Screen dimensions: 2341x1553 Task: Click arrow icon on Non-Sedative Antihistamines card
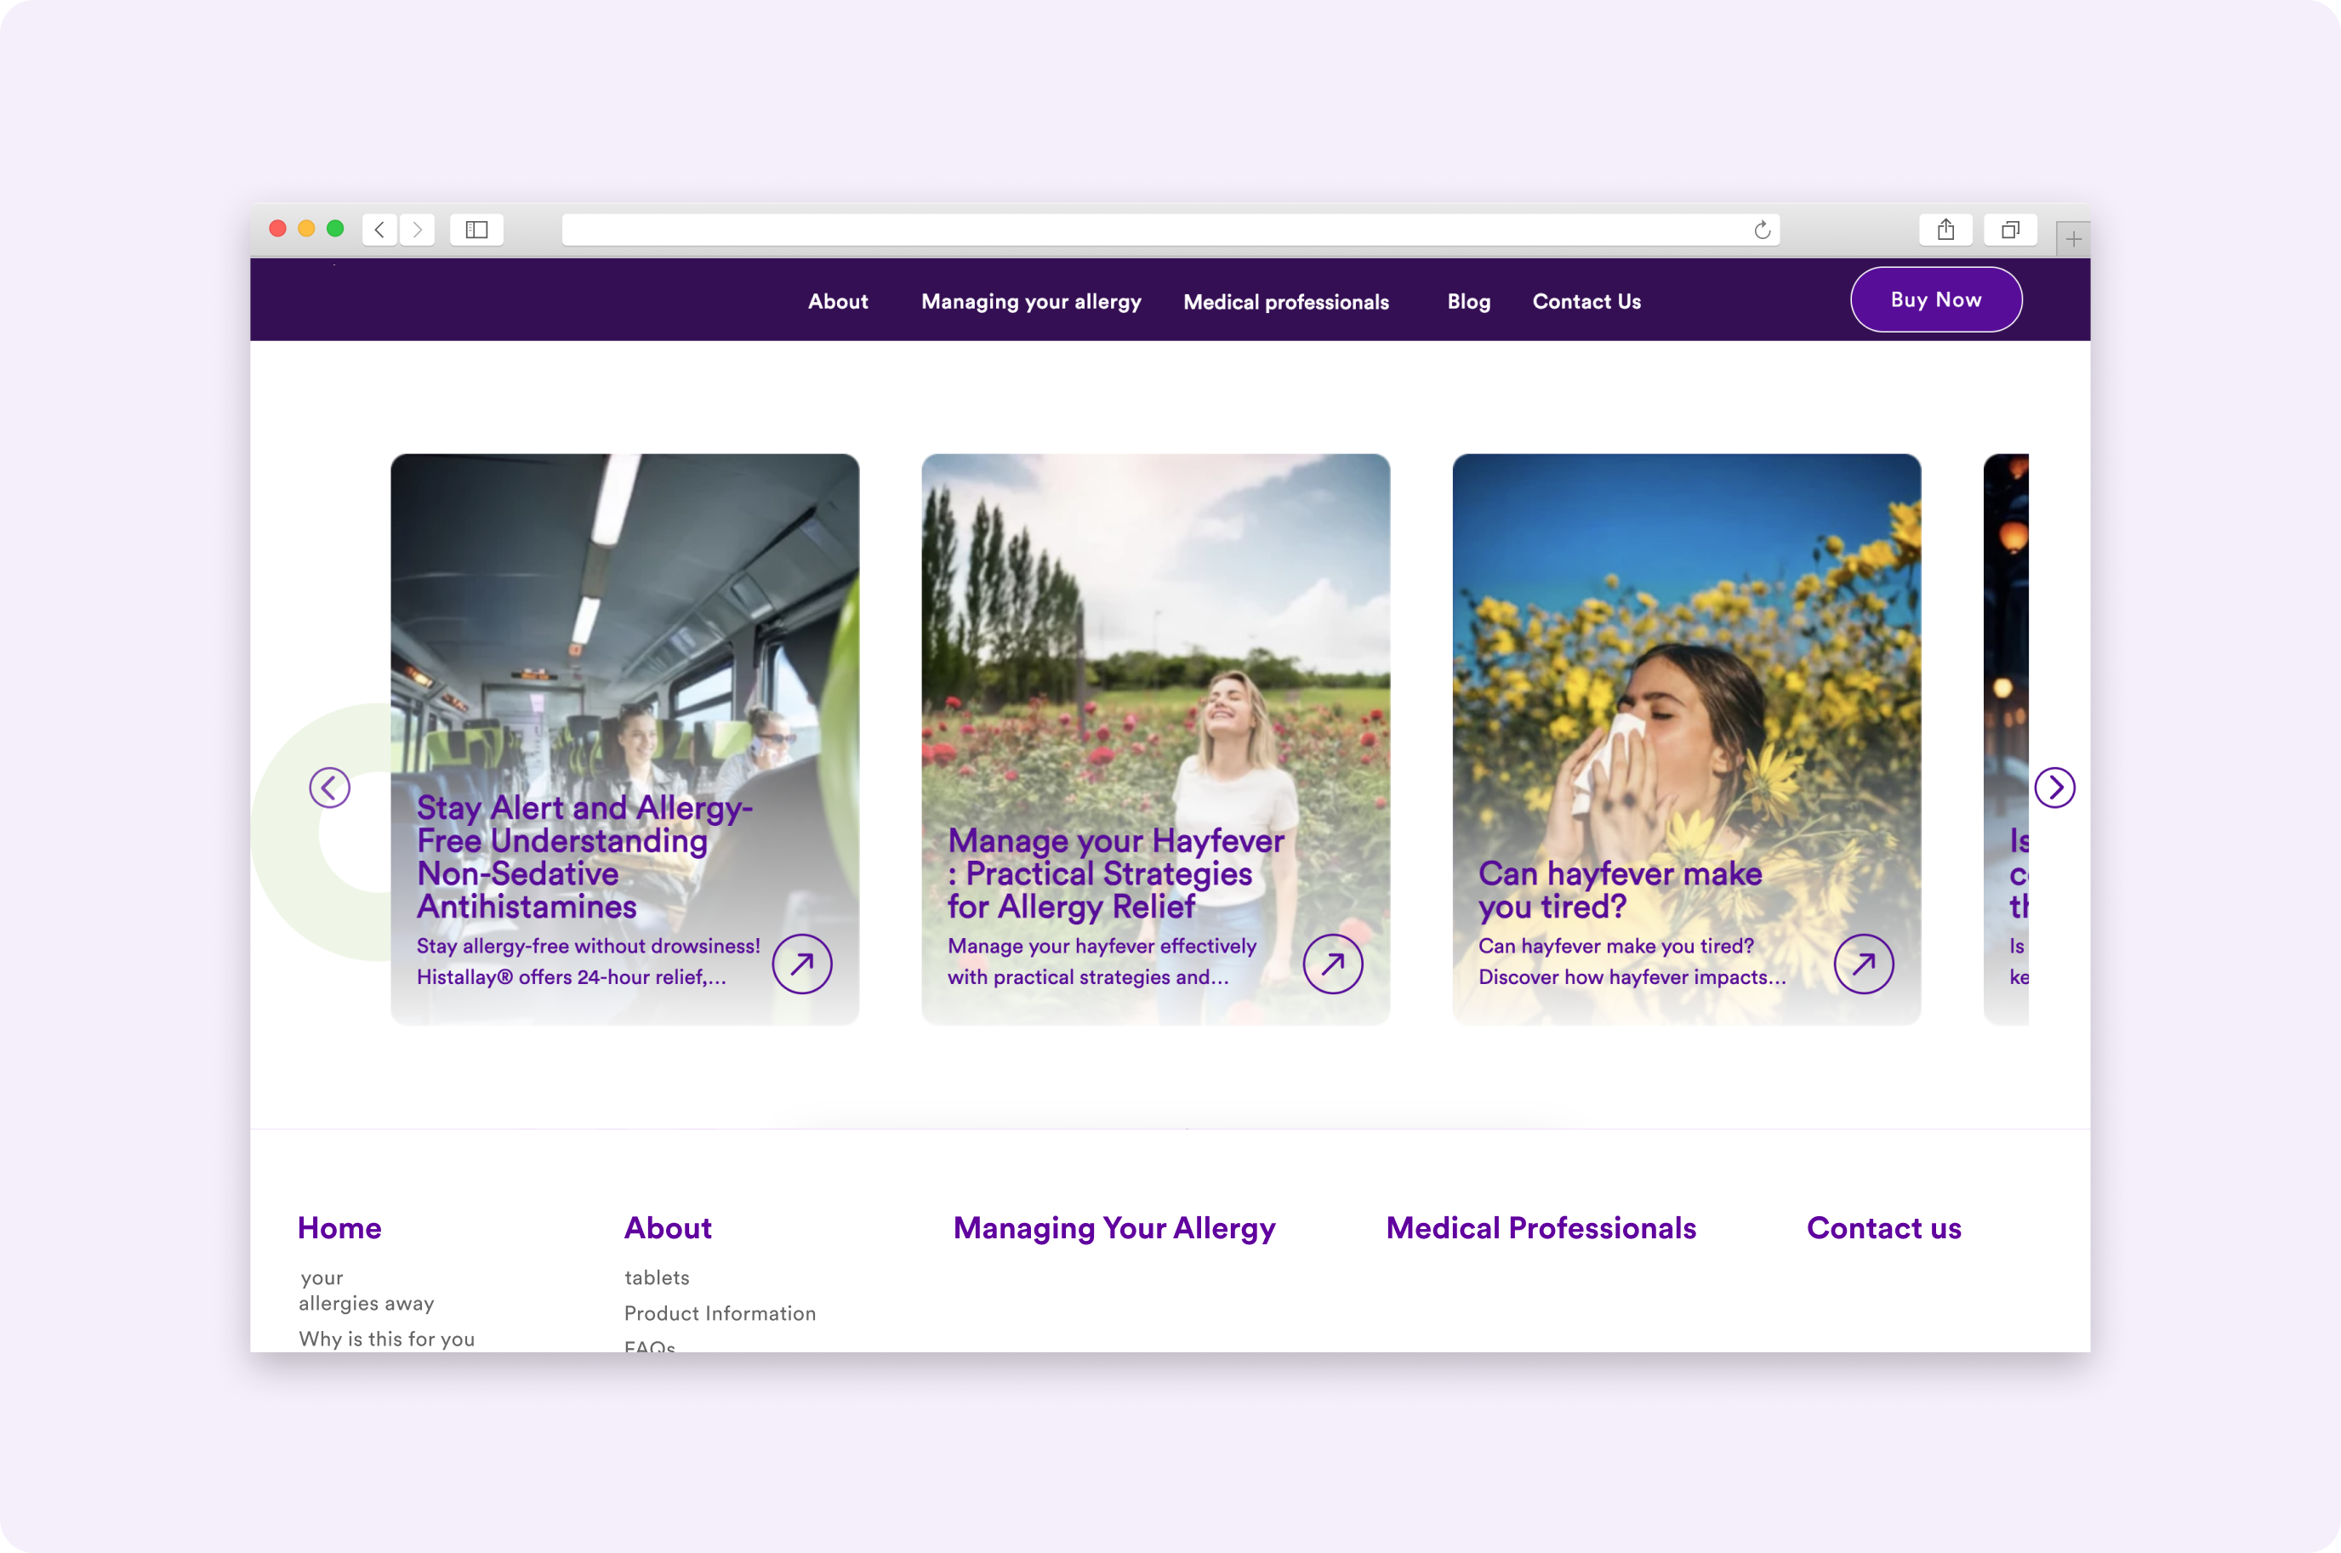pyautogui.click(x=802, y=963)
